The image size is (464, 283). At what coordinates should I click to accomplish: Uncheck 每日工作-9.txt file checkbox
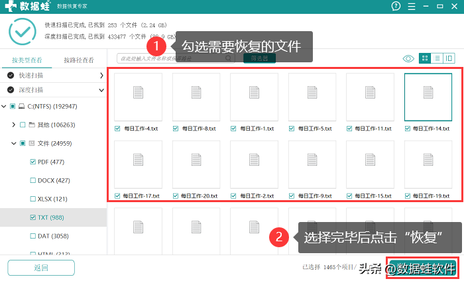pyautogui.click(x=292, y=196)
